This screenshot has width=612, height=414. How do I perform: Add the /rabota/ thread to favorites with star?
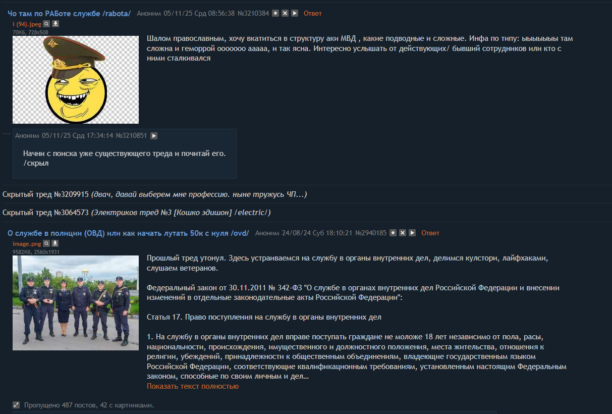click(275, 13)
